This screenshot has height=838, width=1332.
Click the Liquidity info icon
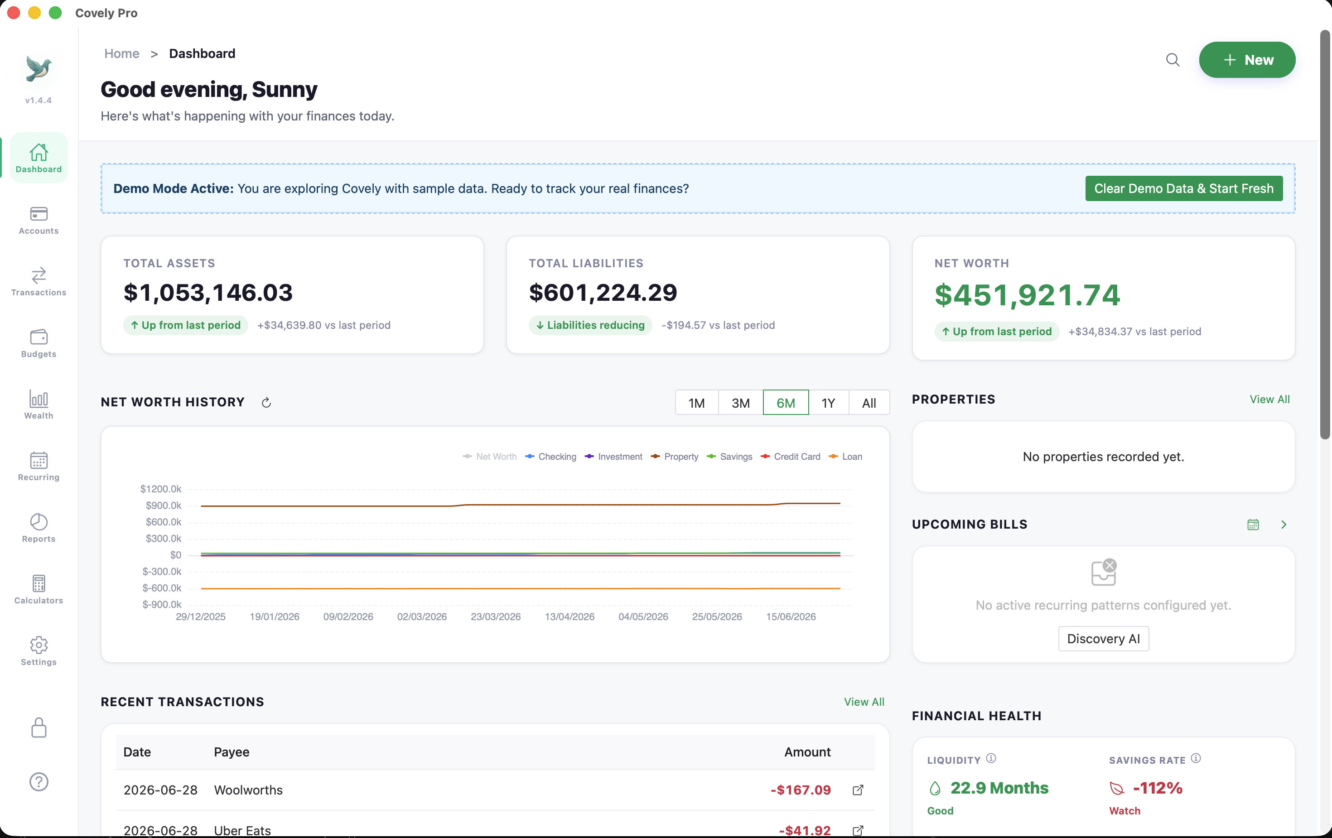[x=991, y=758]
